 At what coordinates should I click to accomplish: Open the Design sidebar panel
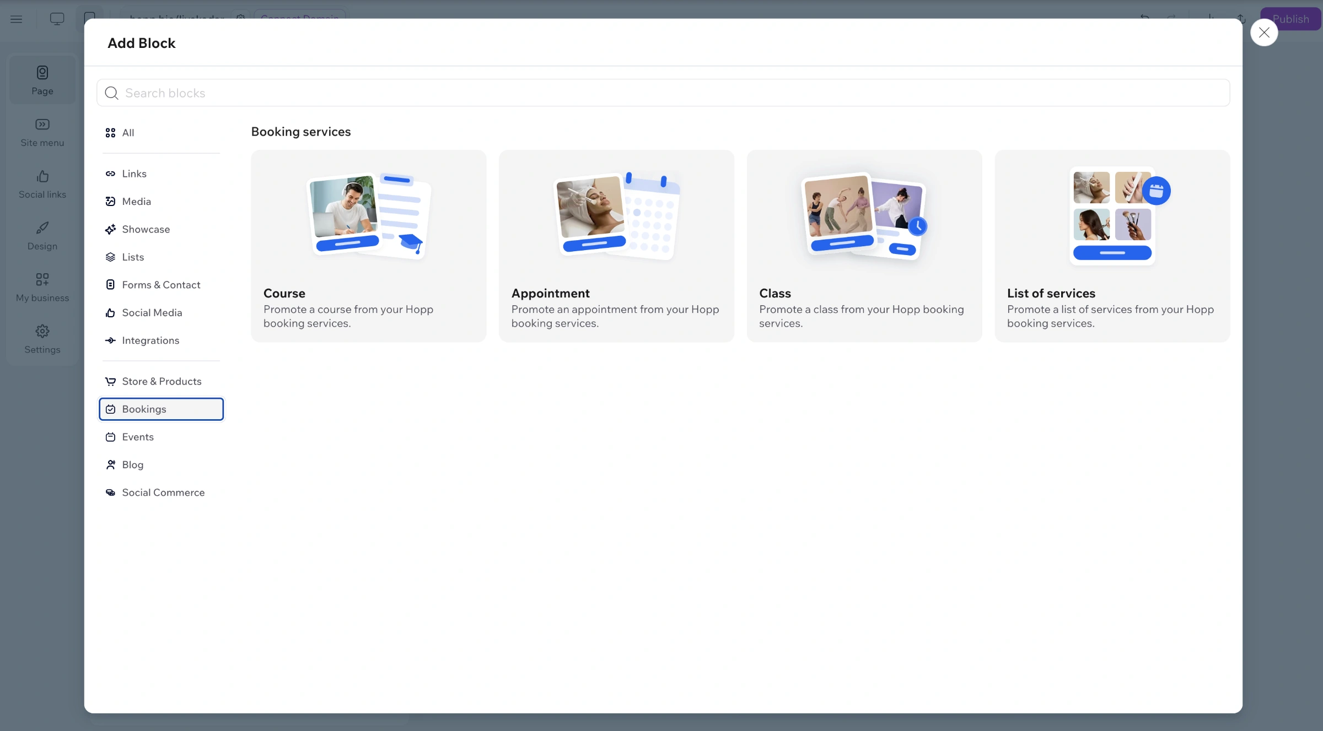(42, 236)
